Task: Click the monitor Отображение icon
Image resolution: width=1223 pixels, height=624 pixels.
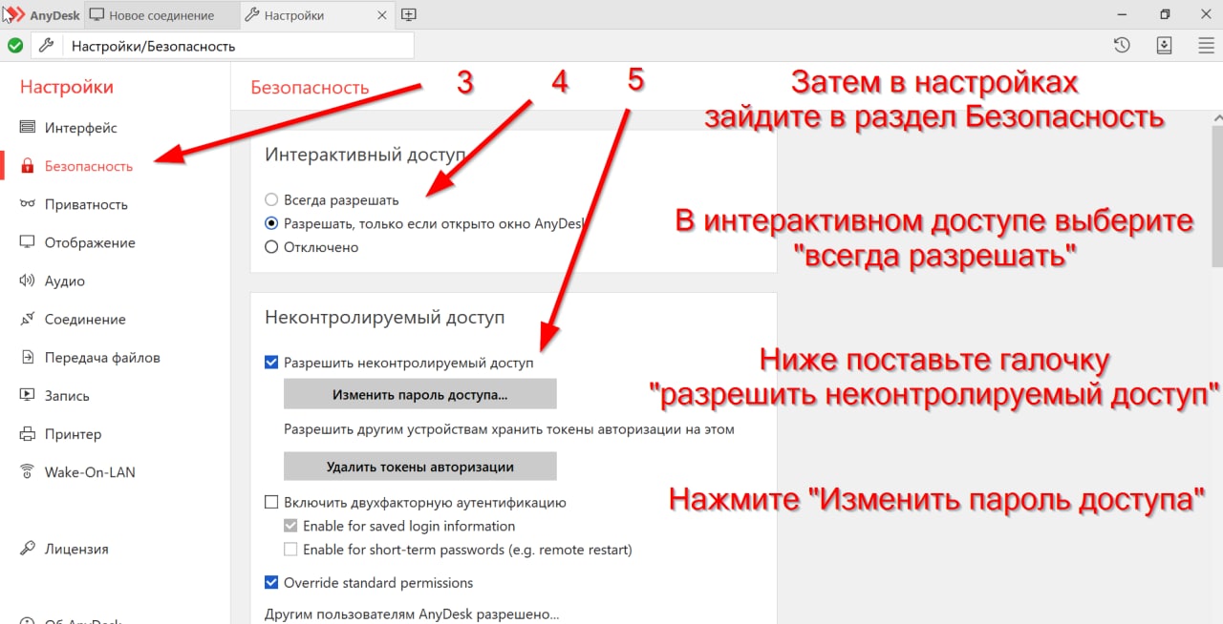Action: [27, 242]
